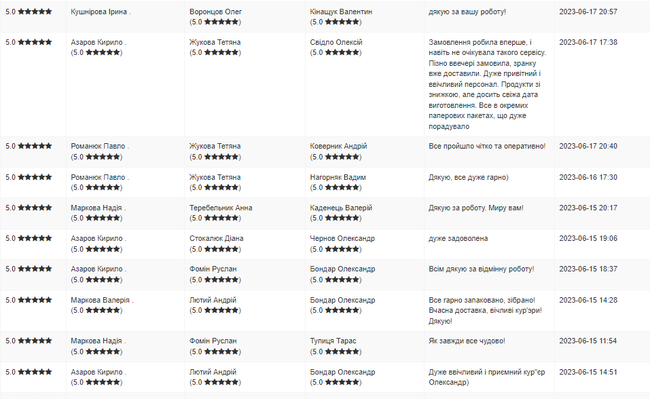
Task: Click the review "Дякую за роботу. Миру вам!"
Action: [x=476, y=208]
